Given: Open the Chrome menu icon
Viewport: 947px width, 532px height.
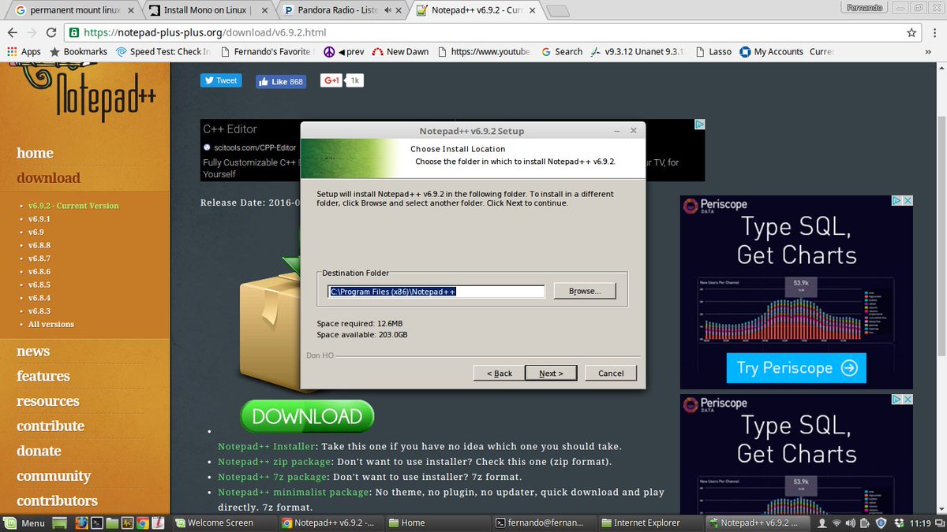Looking at the screenshot, I should pyautogui.click(x=934, y=33).
